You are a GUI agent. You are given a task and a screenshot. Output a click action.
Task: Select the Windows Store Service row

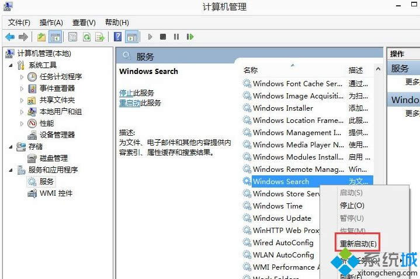pos(286,193)
